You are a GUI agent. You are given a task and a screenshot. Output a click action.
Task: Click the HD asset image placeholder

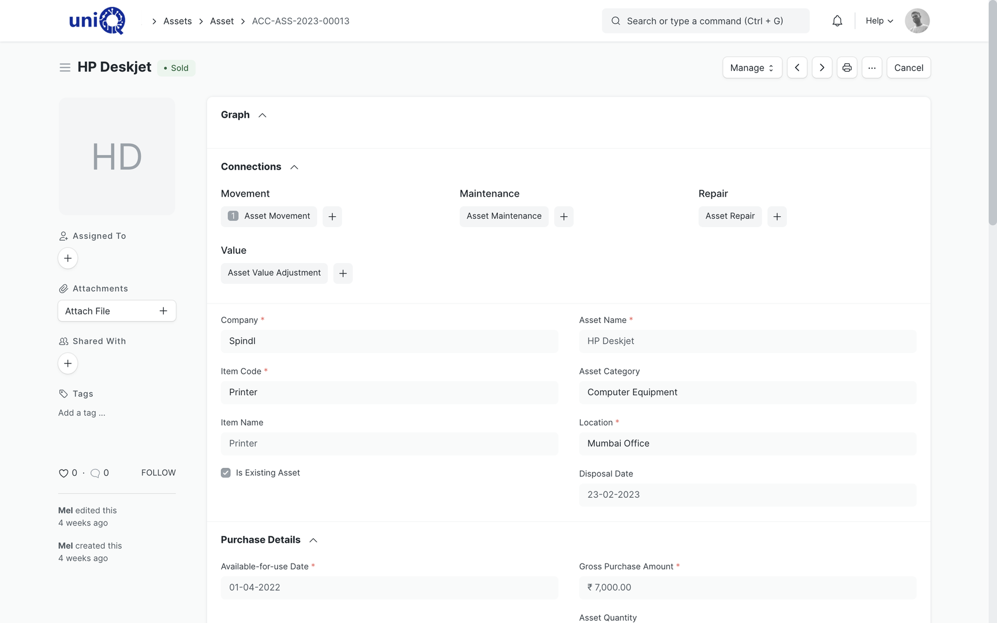click(117, 156)
